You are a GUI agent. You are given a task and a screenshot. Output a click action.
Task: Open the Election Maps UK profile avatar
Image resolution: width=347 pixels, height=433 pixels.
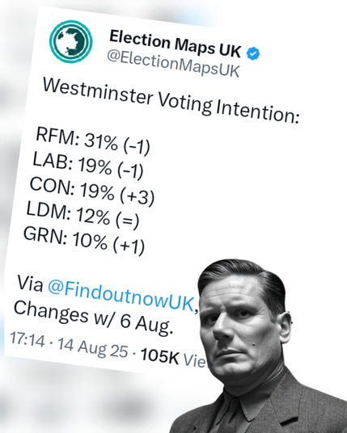coord(71,42)
